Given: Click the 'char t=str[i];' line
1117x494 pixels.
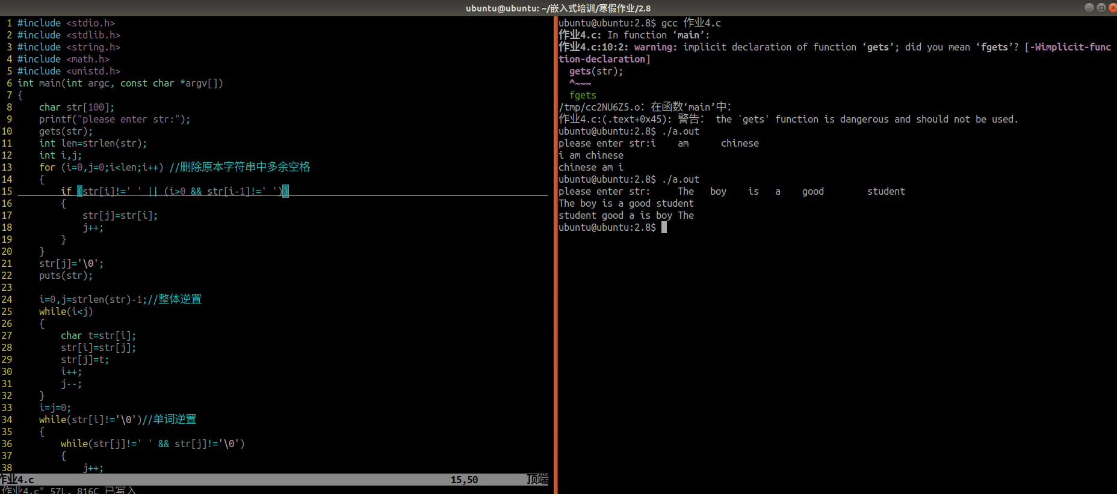Looking at the screenshot, I should [98, 335].
